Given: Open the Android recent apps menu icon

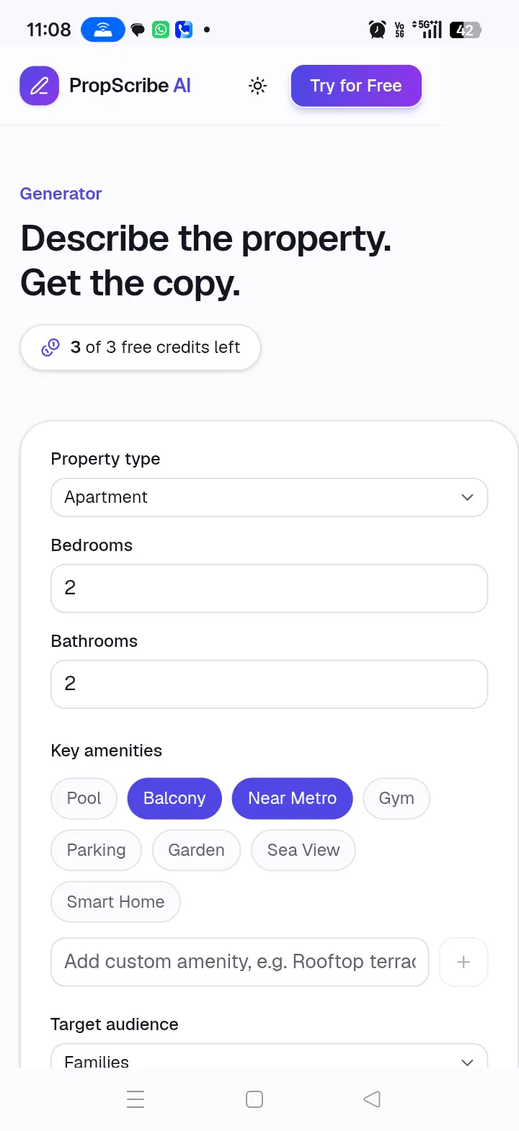Looking at the screenshot, I should 136,1099.
